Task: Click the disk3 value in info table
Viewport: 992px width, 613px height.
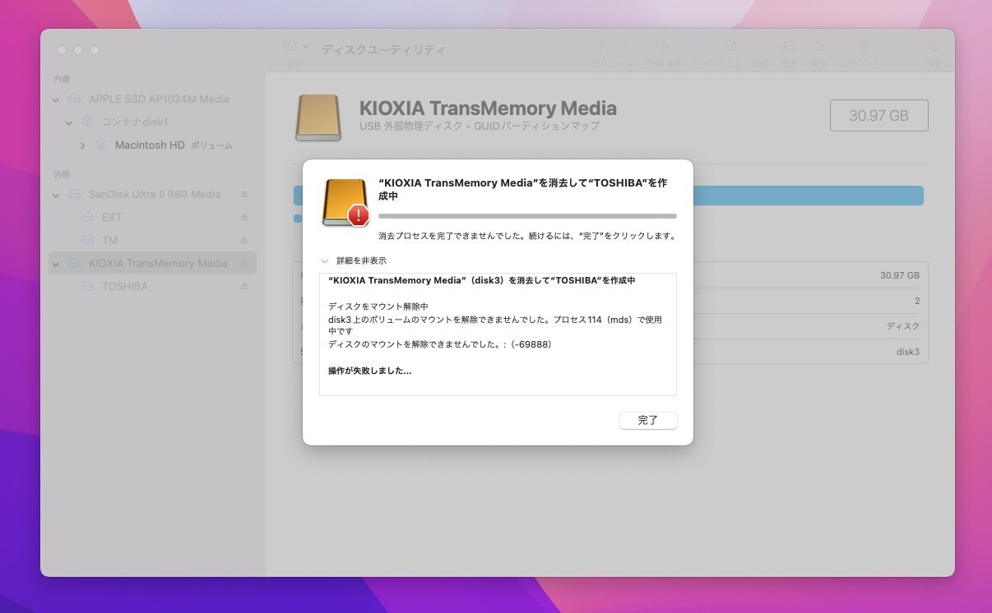Action: click(908, 352)
